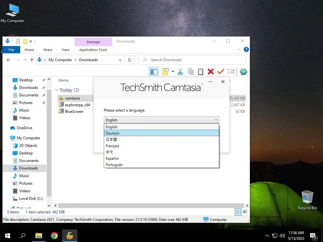Image resolution: width=323 pixels, height=242 pixels.
Task: Cut the selection with scissors icon
Action: [180, 72]
